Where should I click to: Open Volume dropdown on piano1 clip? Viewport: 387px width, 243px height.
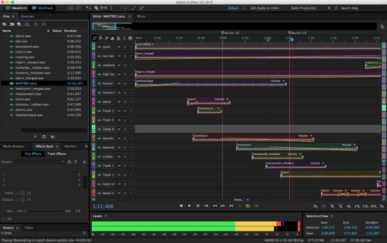coord(227,99)
